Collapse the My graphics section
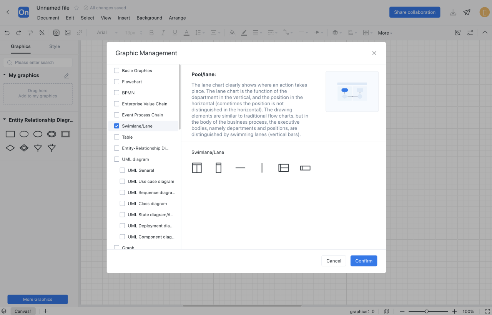 pyautogui.click(x=5, y=75)
